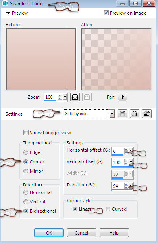Open the Side by side presets dropdown
The width and height of the screenshot is (158, 243).
(x=112, y=114)
